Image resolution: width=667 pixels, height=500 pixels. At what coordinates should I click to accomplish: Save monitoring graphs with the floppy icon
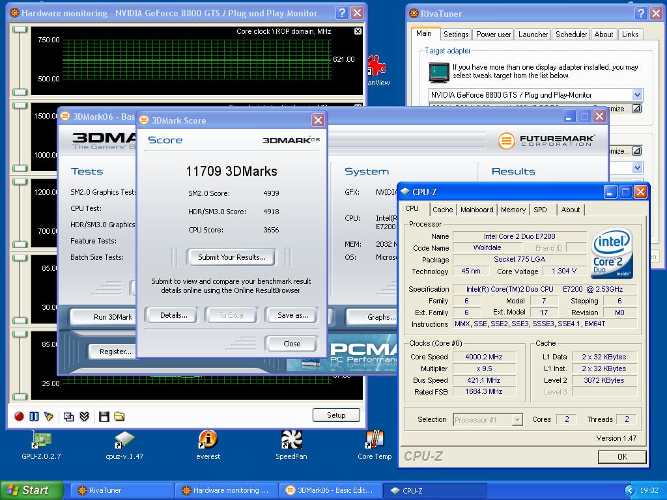(104, 417)
